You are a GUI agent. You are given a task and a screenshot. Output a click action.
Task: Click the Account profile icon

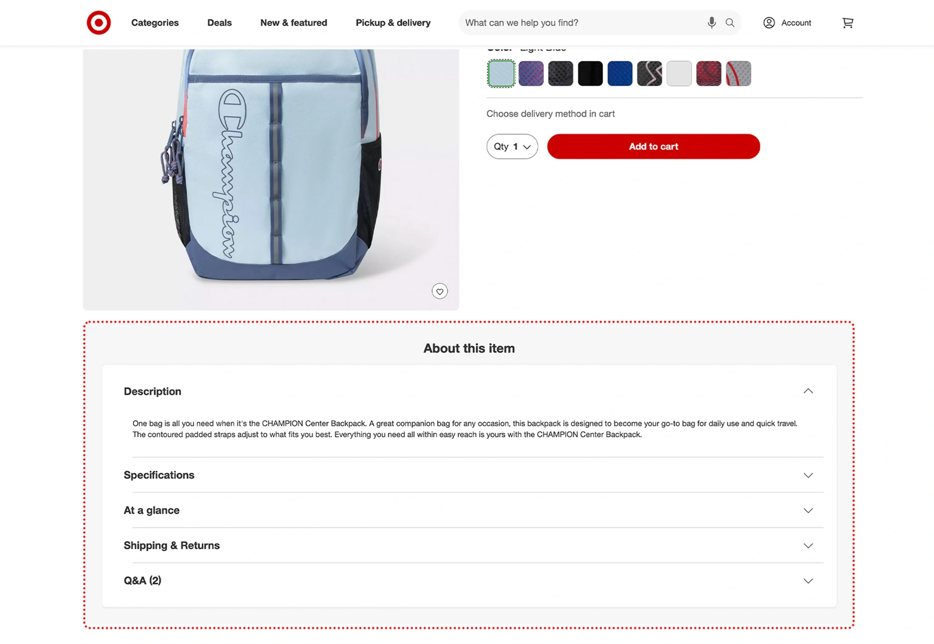[769, 23]
